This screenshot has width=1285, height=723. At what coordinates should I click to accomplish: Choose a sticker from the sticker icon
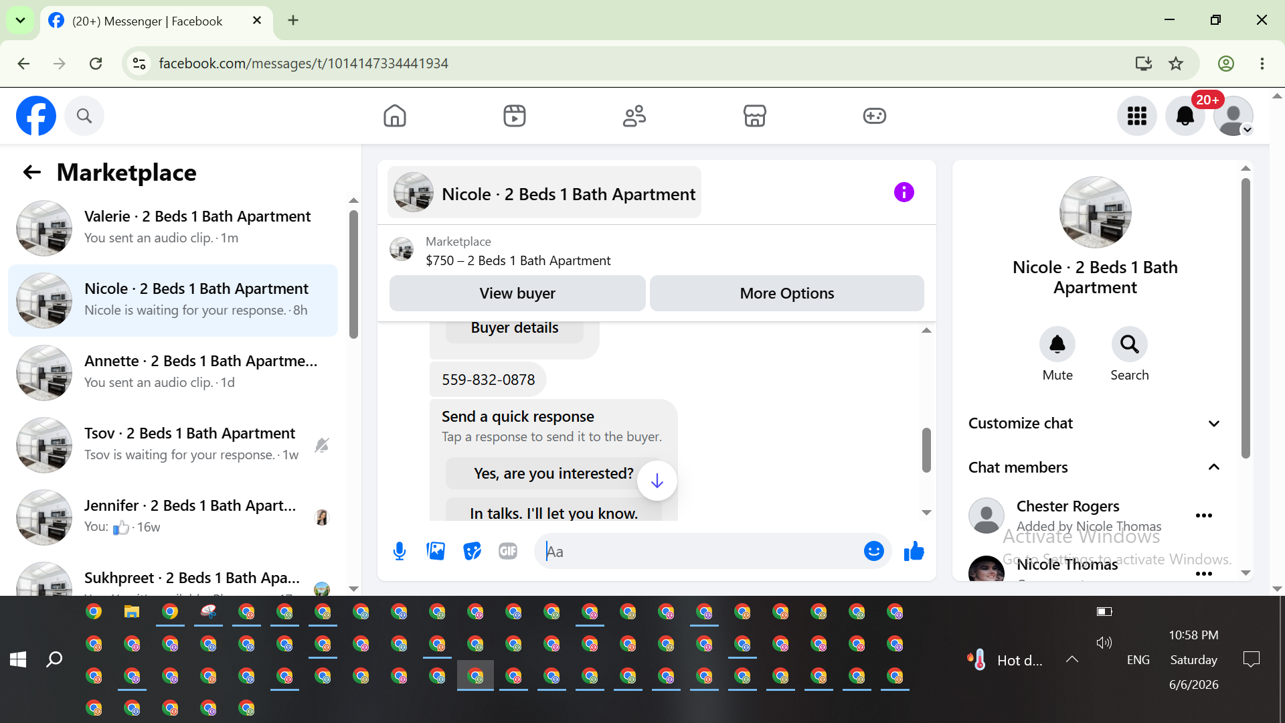(472, 551)
